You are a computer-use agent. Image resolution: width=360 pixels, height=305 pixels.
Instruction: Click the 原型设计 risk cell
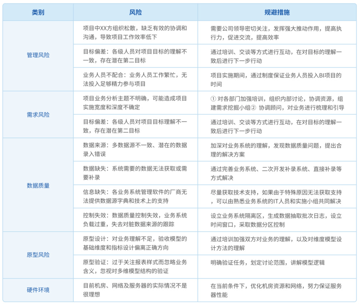136,243
